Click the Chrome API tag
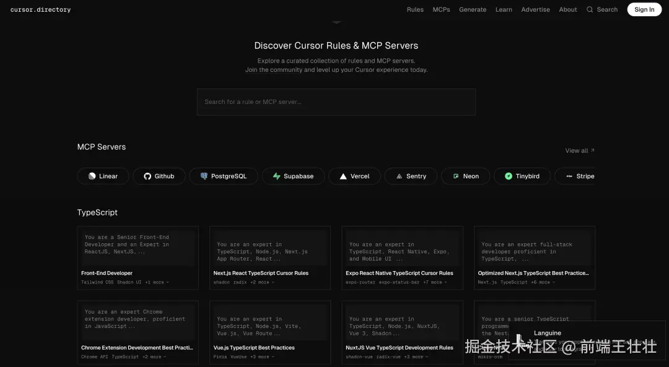The width and height of the screenshot is (669, 367). tap(95, 356)
